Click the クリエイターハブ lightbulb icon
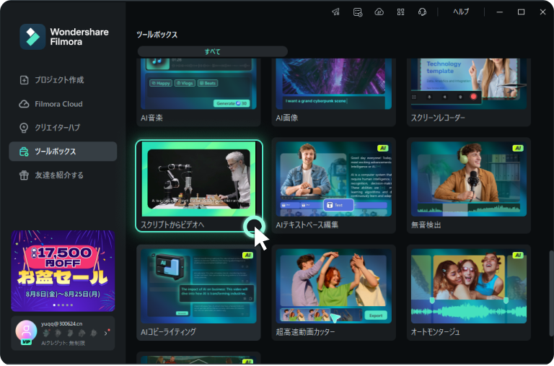This screenshot has width=554, height=366. pos(24,128)
